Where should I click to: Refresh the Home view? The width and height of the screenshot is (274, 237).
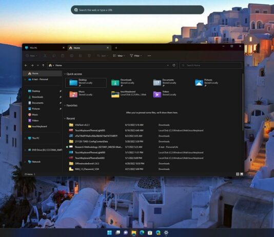pyautogui.click(x=174, y=65)
